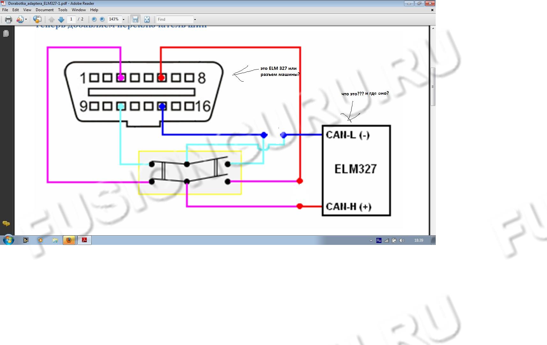547x345 pixels.
Task: Click the Share/Convert globe icon
Action: 37,19
